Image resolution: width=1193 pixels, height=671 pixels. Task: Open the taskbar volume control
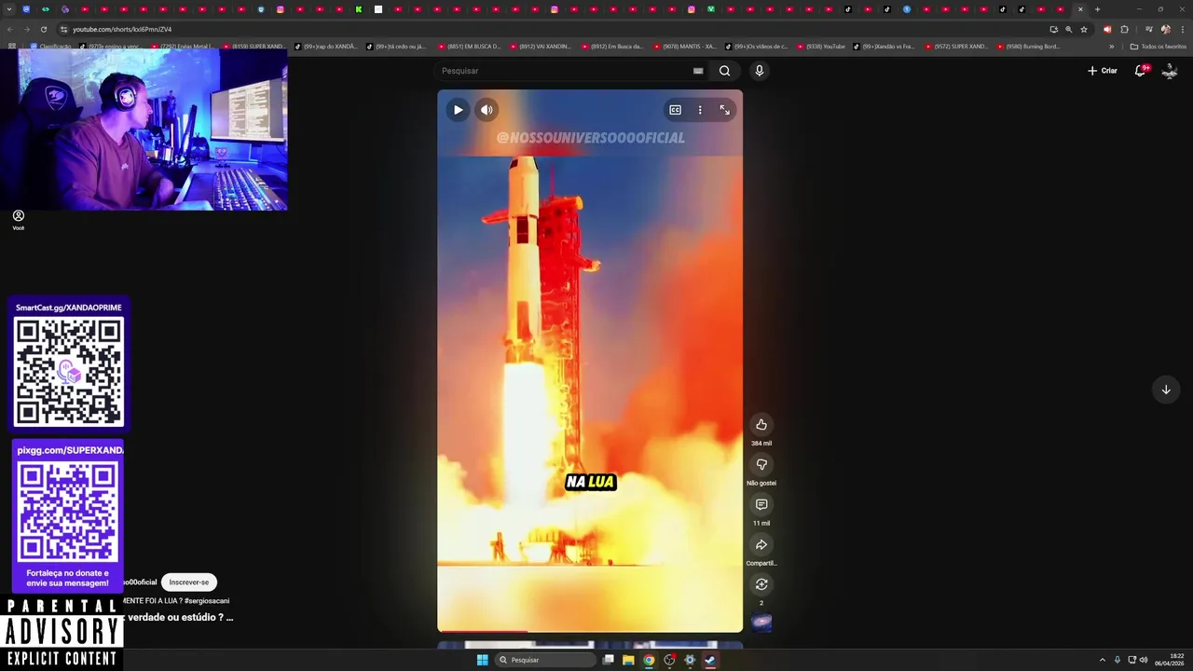(1144, 660)
